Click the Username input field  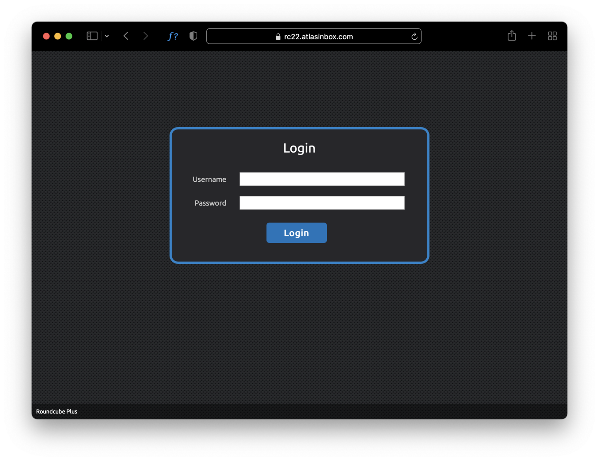click(x=322, y=179)
